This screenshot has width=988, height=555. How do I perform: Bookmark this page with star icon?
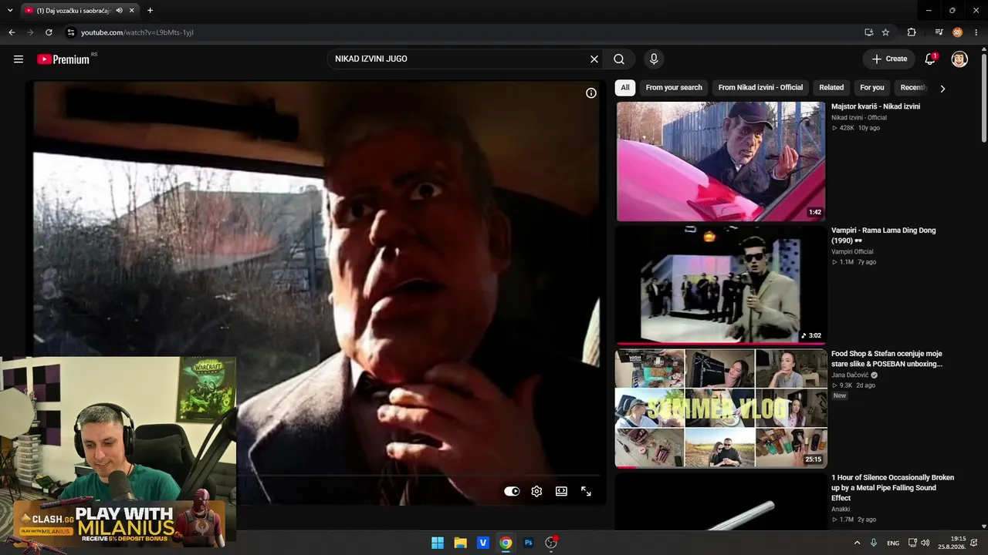pyautogui.click(x=885, y=32)
